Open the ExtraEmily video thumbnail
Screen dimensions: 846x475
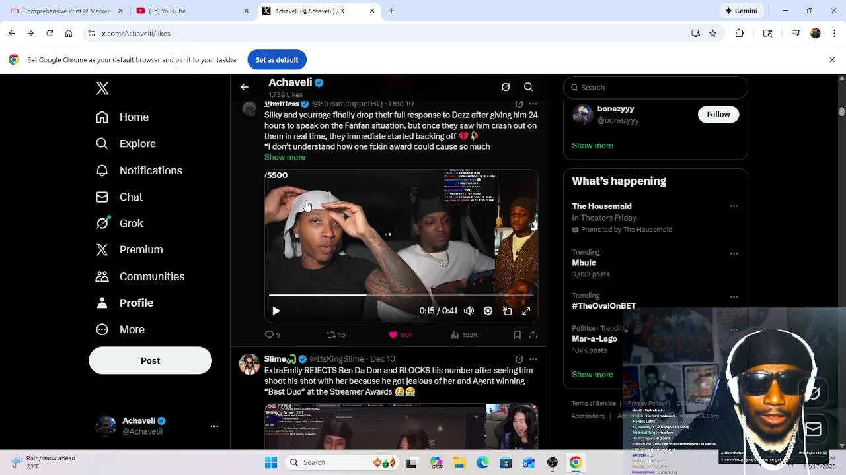(x=401, y=427)
